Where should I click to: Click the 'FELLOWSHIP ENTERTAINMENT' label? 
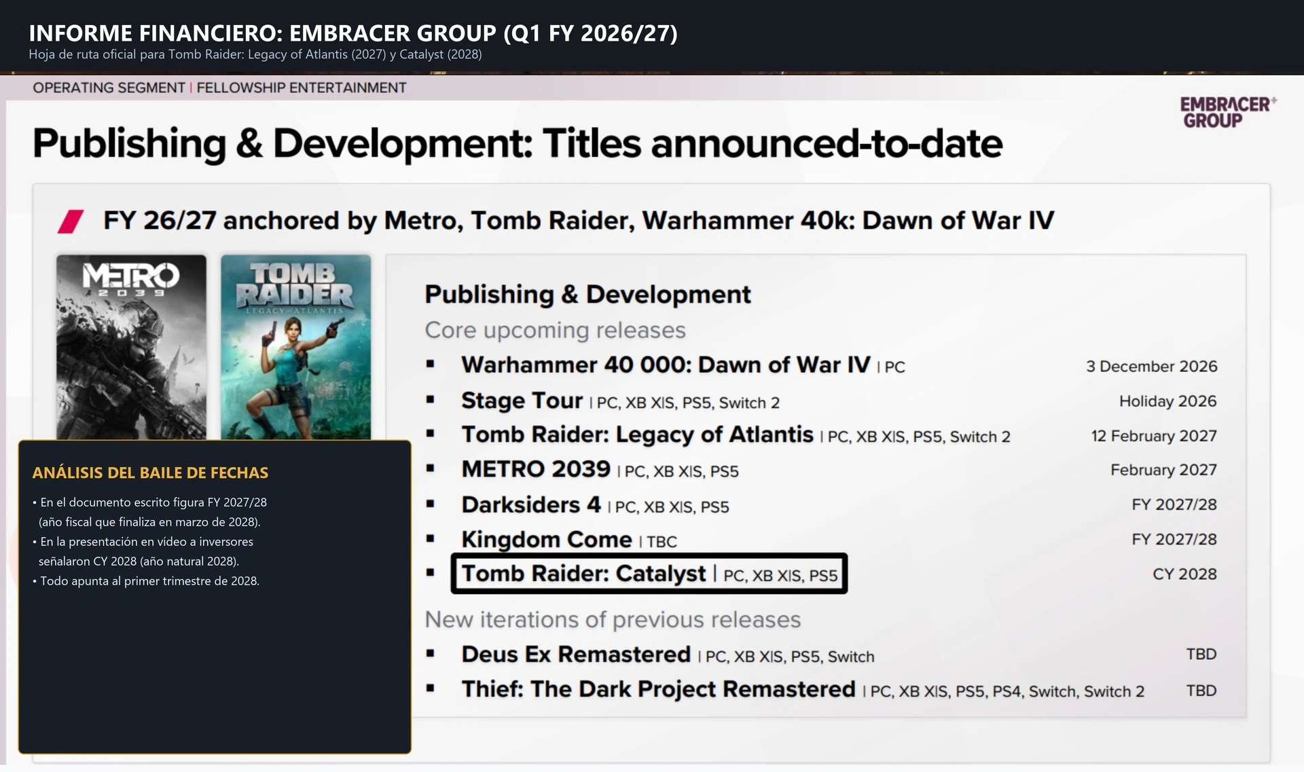(302, 88)
